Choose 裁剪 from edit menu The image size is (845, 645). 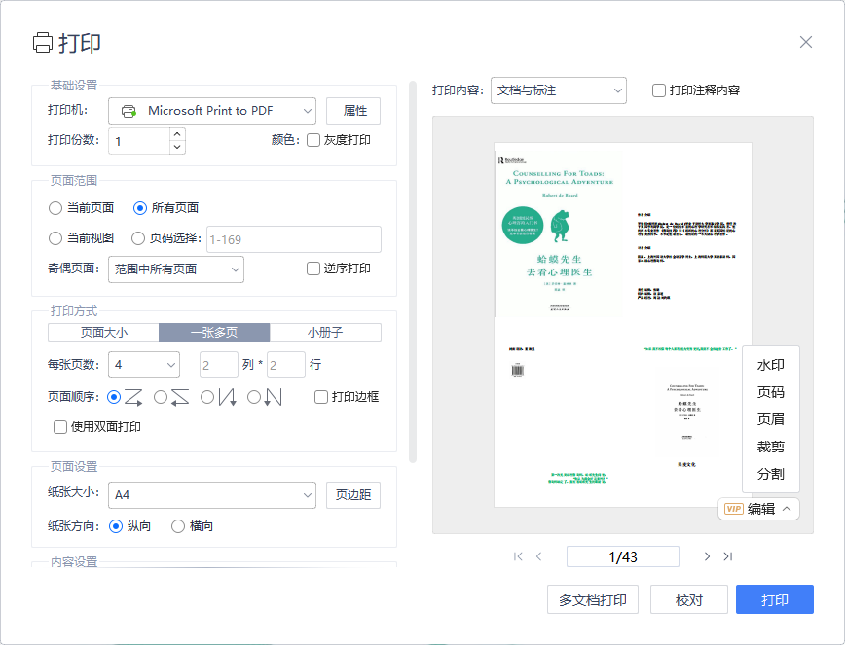pos(771,447)
